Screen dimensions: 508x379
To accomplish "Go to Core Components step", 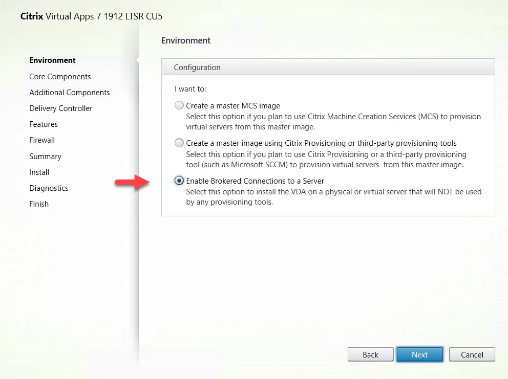I will tap(60, 77).
